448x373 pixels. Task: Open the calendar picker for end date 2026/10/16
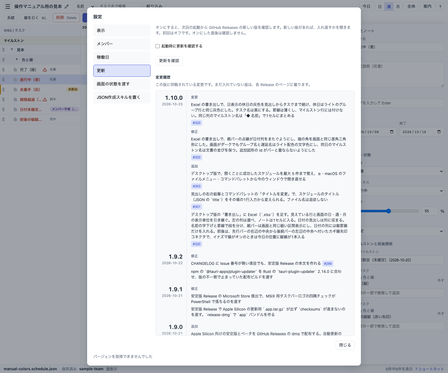(x=439, y=132)
